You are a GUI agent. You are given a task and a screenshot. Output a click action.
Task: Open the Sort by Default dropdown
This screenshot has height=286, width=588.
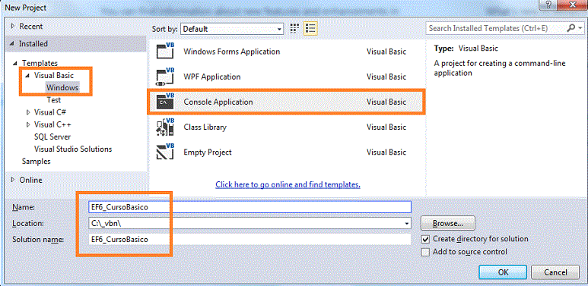pyautogui.click(x=232, y=29)
